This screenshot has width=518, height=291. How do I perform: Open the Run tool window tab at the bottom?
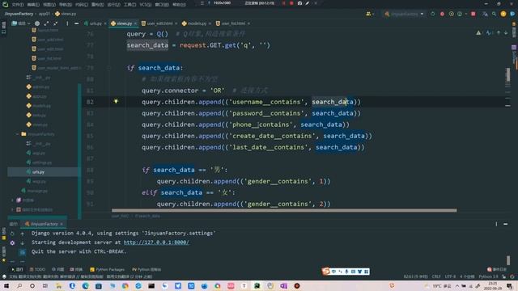pos(18,269)
